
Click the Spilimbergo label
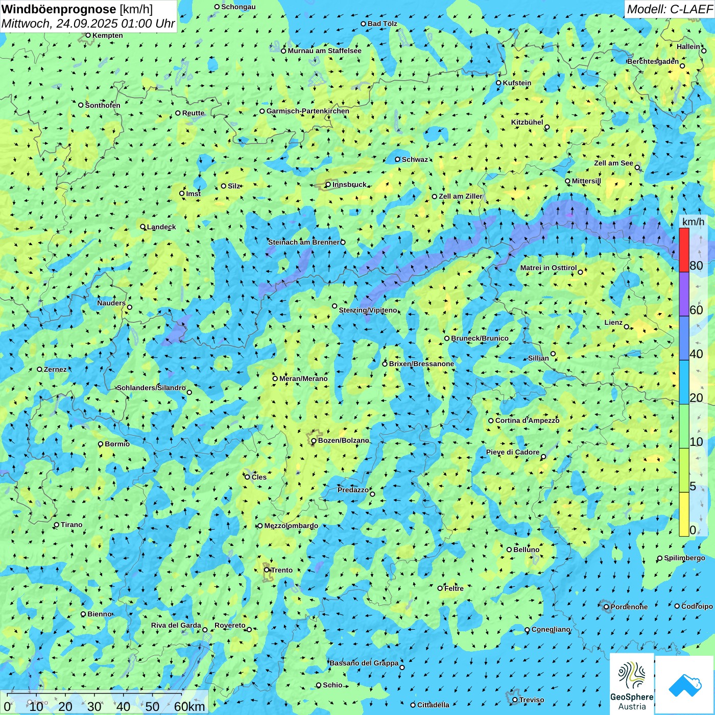point(684,558)
